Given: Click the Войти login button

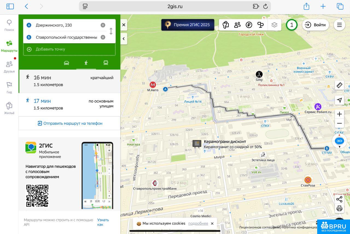Looking at the screenshot, I should pyautogui.click(x=315, y=25).
